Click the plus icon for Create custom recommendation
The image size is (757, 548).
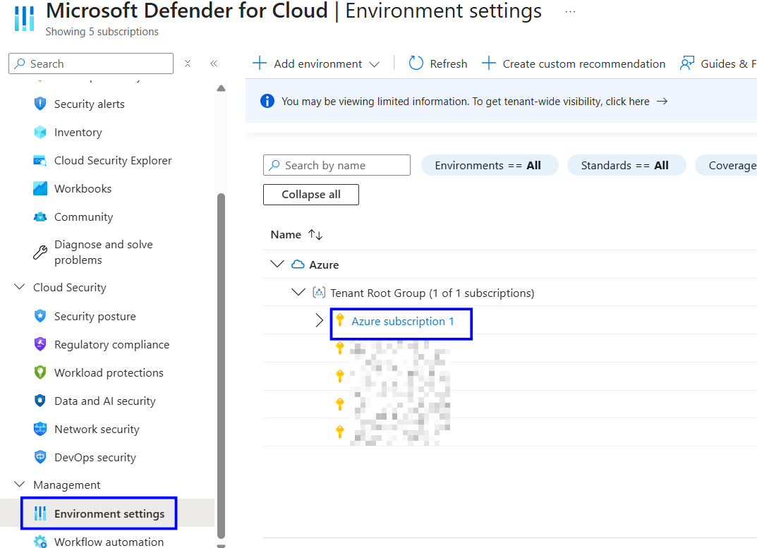pyautogui.click(x=489, y=63)
